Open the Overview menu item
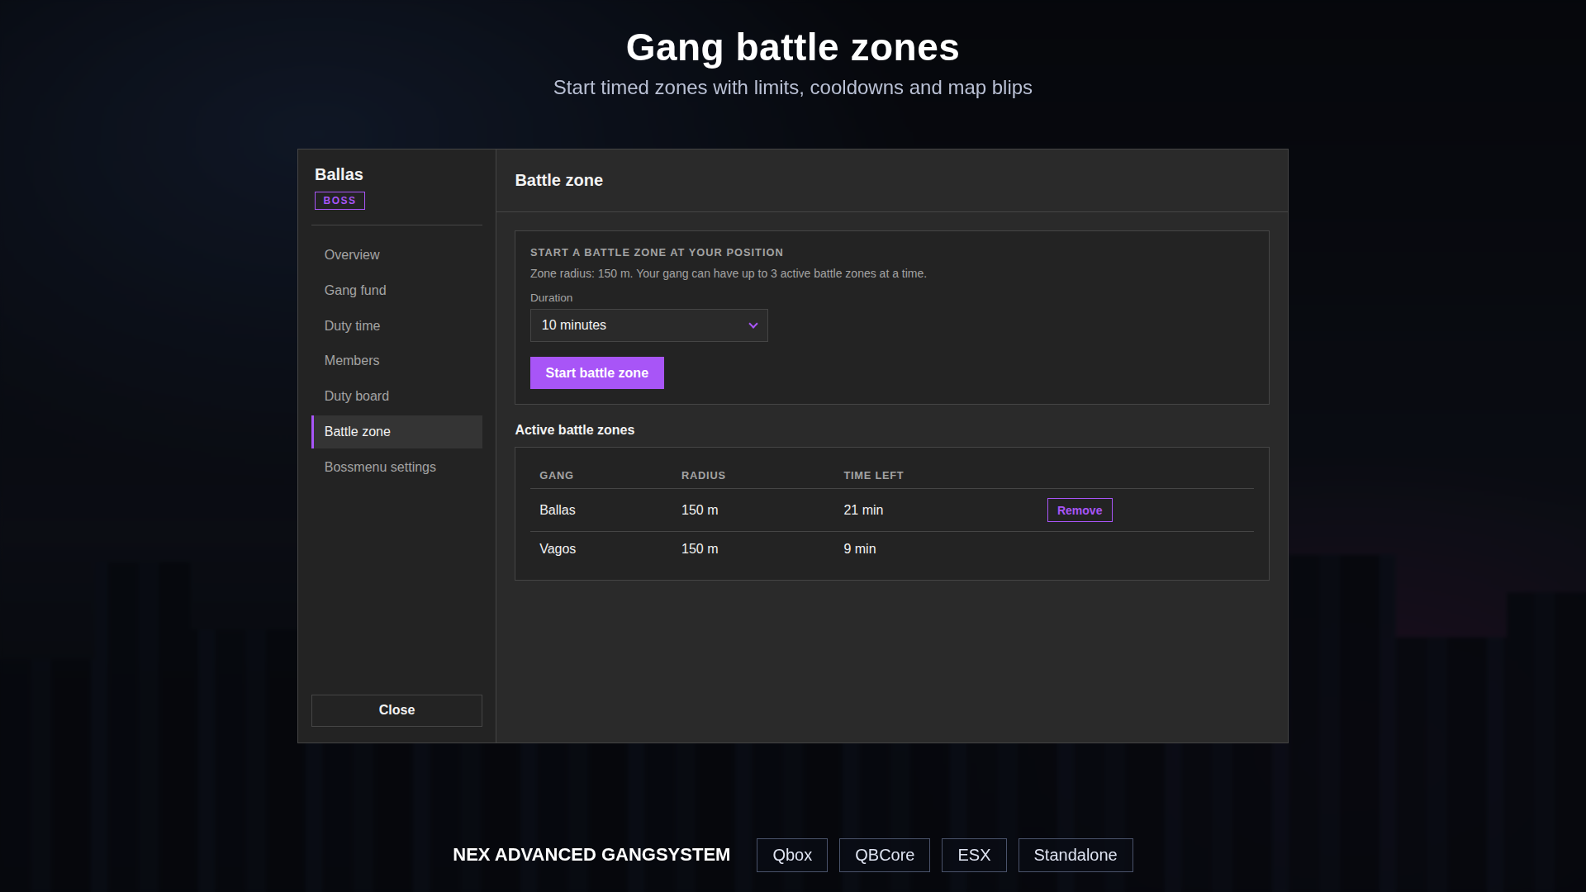 [396, 255]
